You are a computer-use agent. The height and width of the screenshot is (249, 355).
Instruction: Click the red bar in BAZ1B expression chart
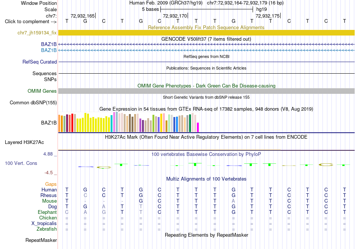coord(72,123)
